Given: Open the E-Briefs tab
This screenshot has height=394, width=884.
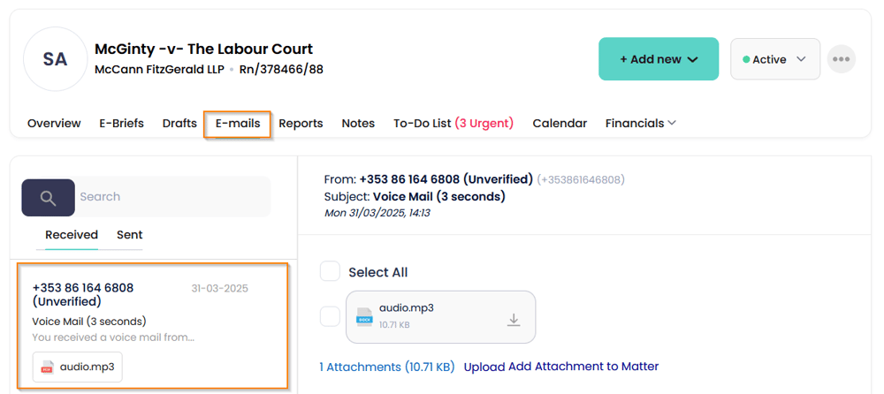Looking at the screenshot, I should [x=121, y=124].
